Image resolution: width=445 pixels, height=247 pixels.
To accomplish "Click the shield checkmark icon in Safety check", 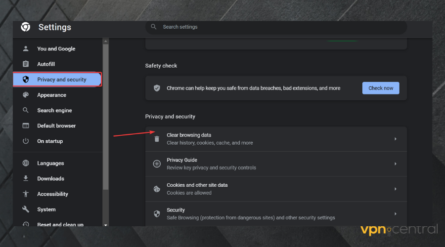I will click(157, 88).
